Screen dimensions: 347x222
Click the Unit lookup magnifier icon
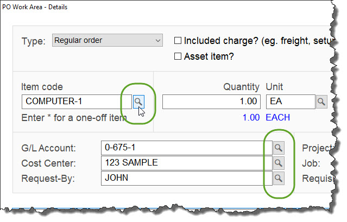tap(321, 102)
